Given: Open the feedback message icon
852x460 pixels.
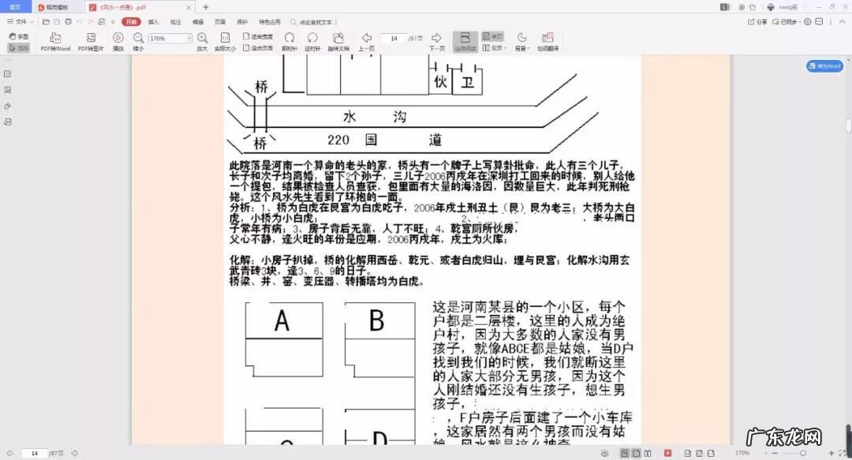Looking at the screenshot, I should (x=819, y=22).
